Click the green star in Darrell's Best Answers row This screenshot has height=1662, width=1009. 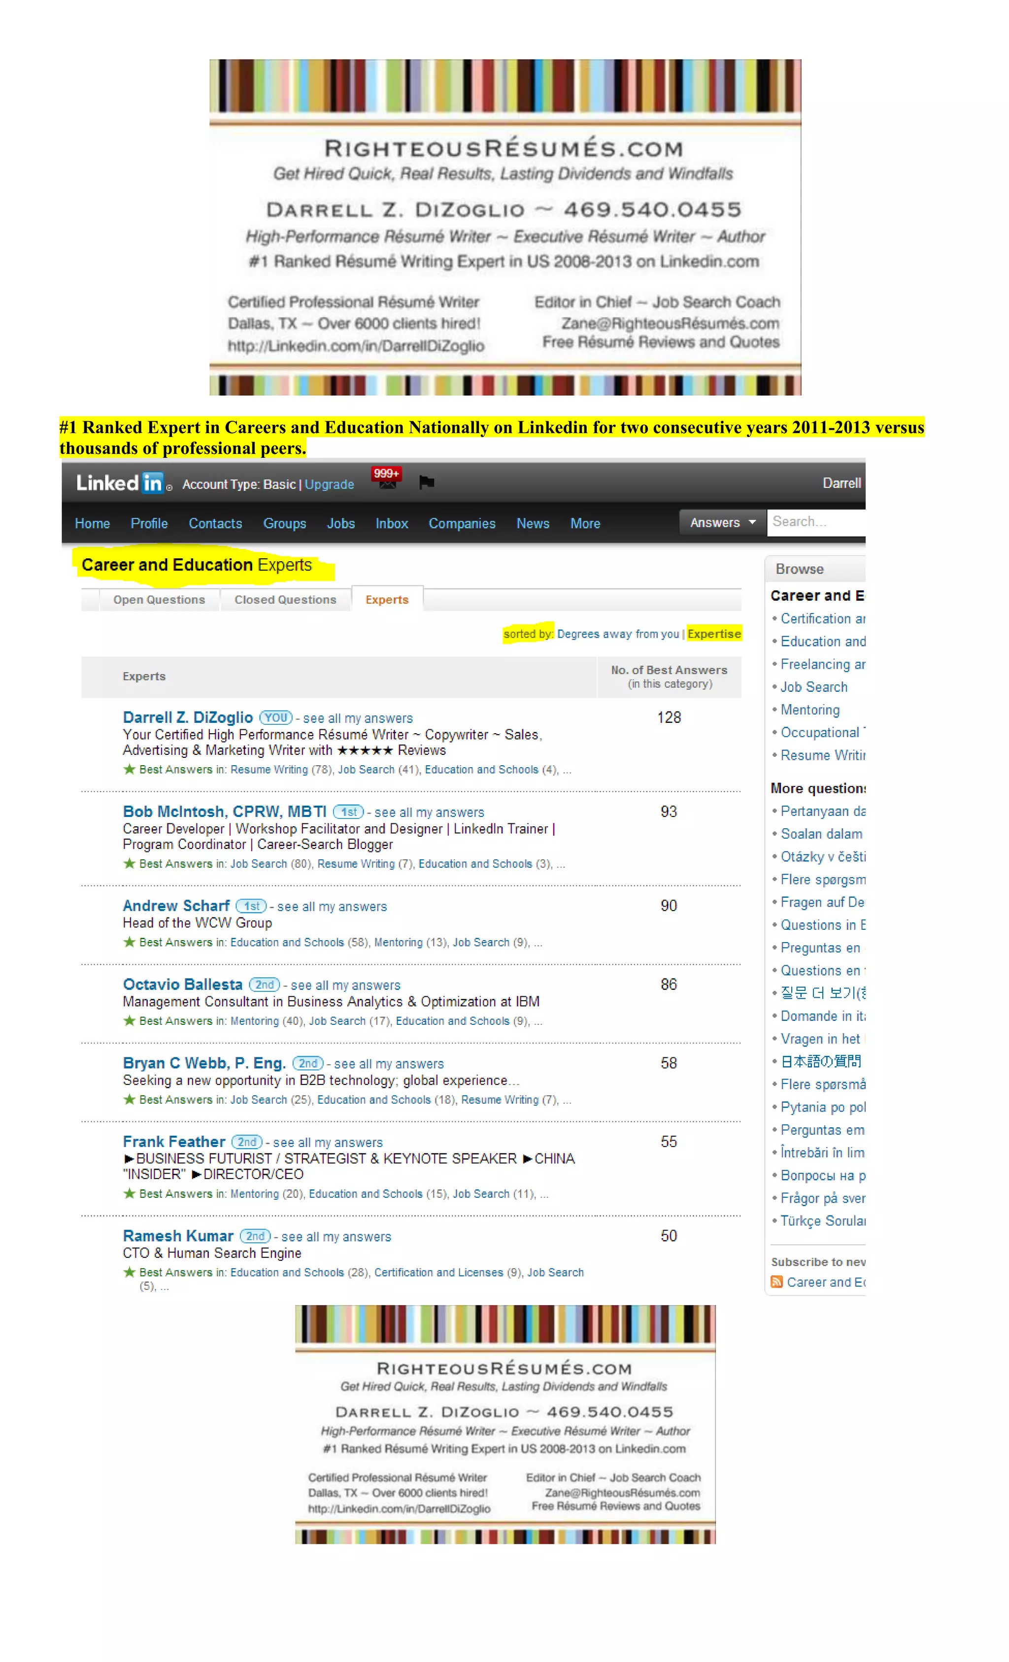(129, 769)
